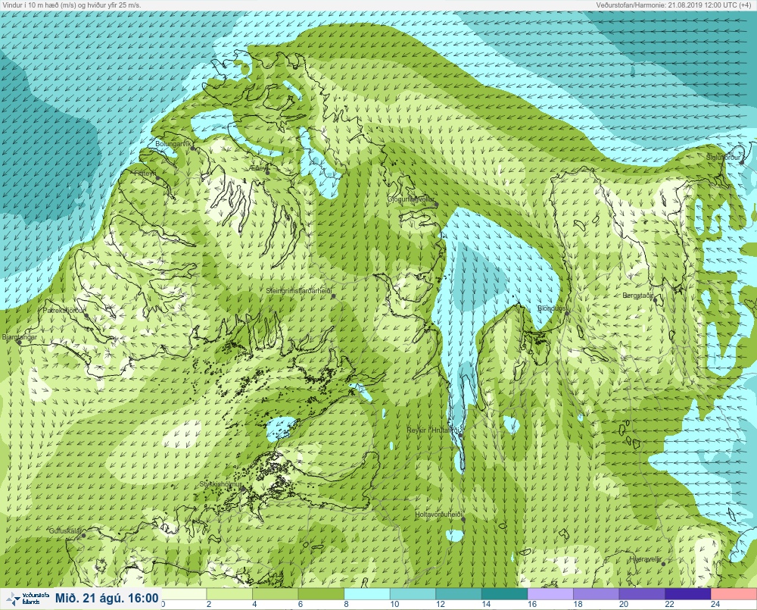Click the 'Vindur í 10 m hæð' map title

[x=72, y=5]
